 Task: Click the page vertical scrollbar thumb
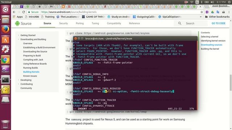coord(231,82)
